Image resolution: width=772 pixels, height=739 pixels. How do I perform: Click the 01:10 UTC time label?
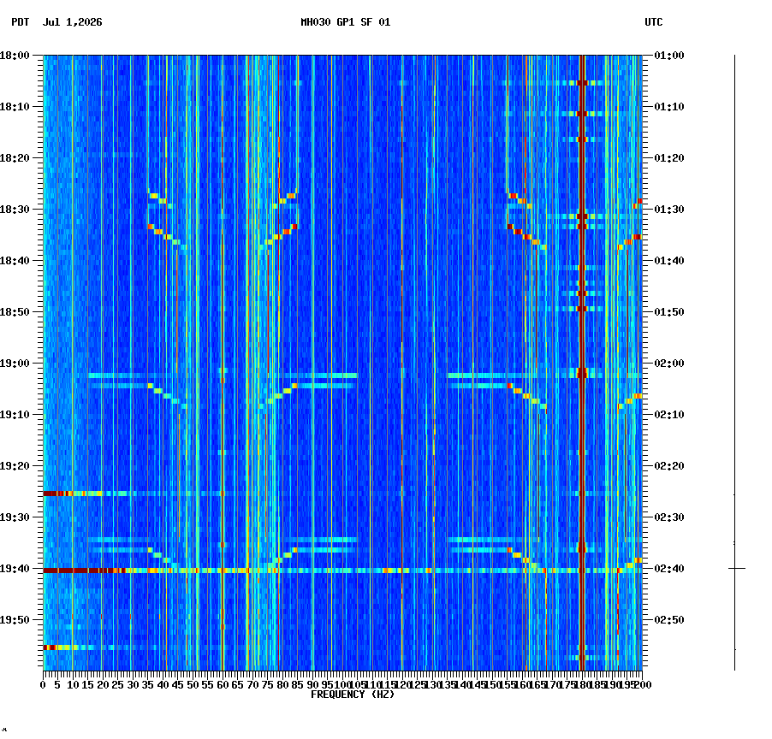click(x=669, y=107)
